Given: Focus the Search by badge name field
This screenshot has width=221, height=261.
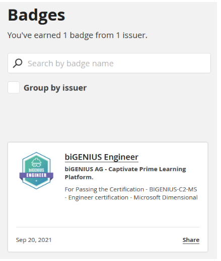Looking at the screenshot, I should tap(109, 63).
